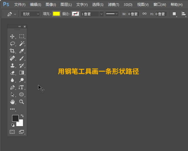Viewport: 188px width, 151px height.
Task: Select the Eyedropper tool
Action: 22,51
